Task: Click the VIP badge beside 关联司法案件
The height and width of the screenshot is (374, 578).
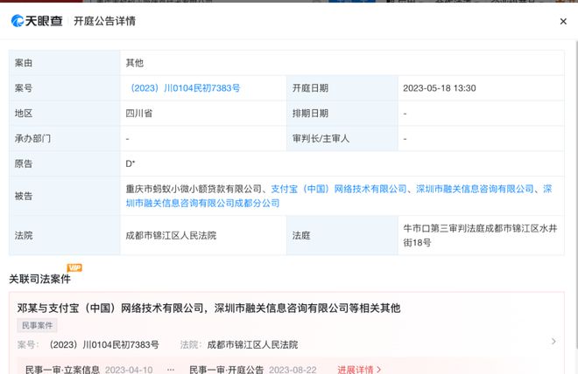Action: (x=74, y=267)
